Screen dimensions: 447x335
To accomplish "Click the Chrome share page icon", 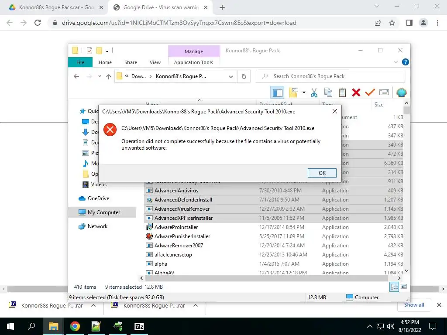I will (378, 23).
